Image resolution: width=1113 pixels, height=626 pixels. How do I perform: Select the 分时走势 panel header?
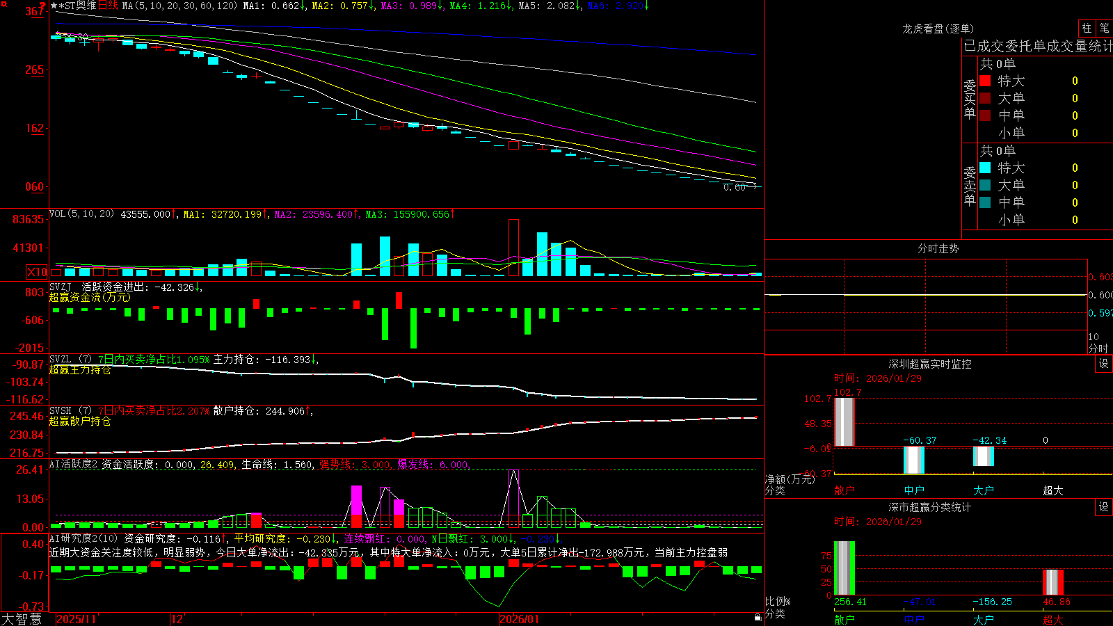point(938,248)
